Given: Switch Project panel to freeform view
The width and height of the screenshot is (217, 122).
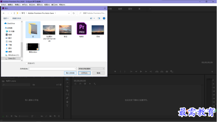Looking at the screenshot, I should click(x=16, y=116).
